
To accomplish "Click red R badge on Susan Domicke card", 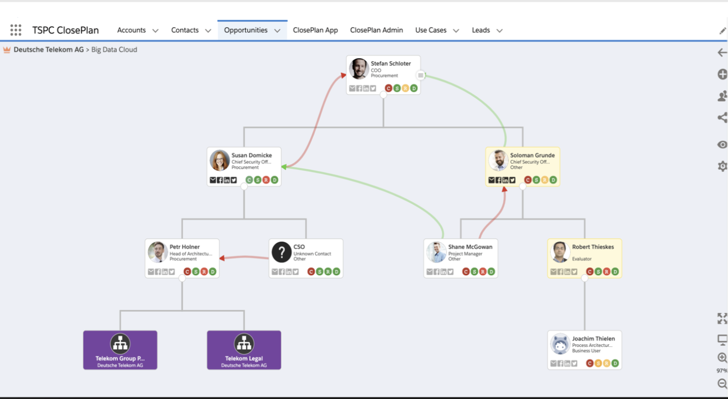I will point(266,180).
